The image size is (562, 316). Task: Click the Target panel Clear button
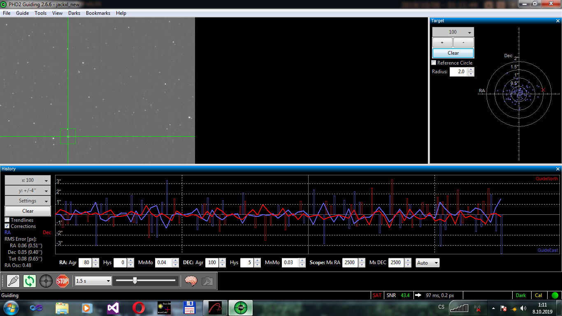coord(453,53)
